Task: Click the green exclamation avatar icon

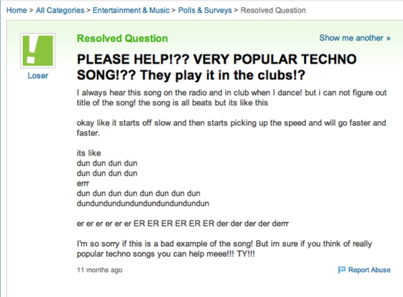Action: click(38, 51)
